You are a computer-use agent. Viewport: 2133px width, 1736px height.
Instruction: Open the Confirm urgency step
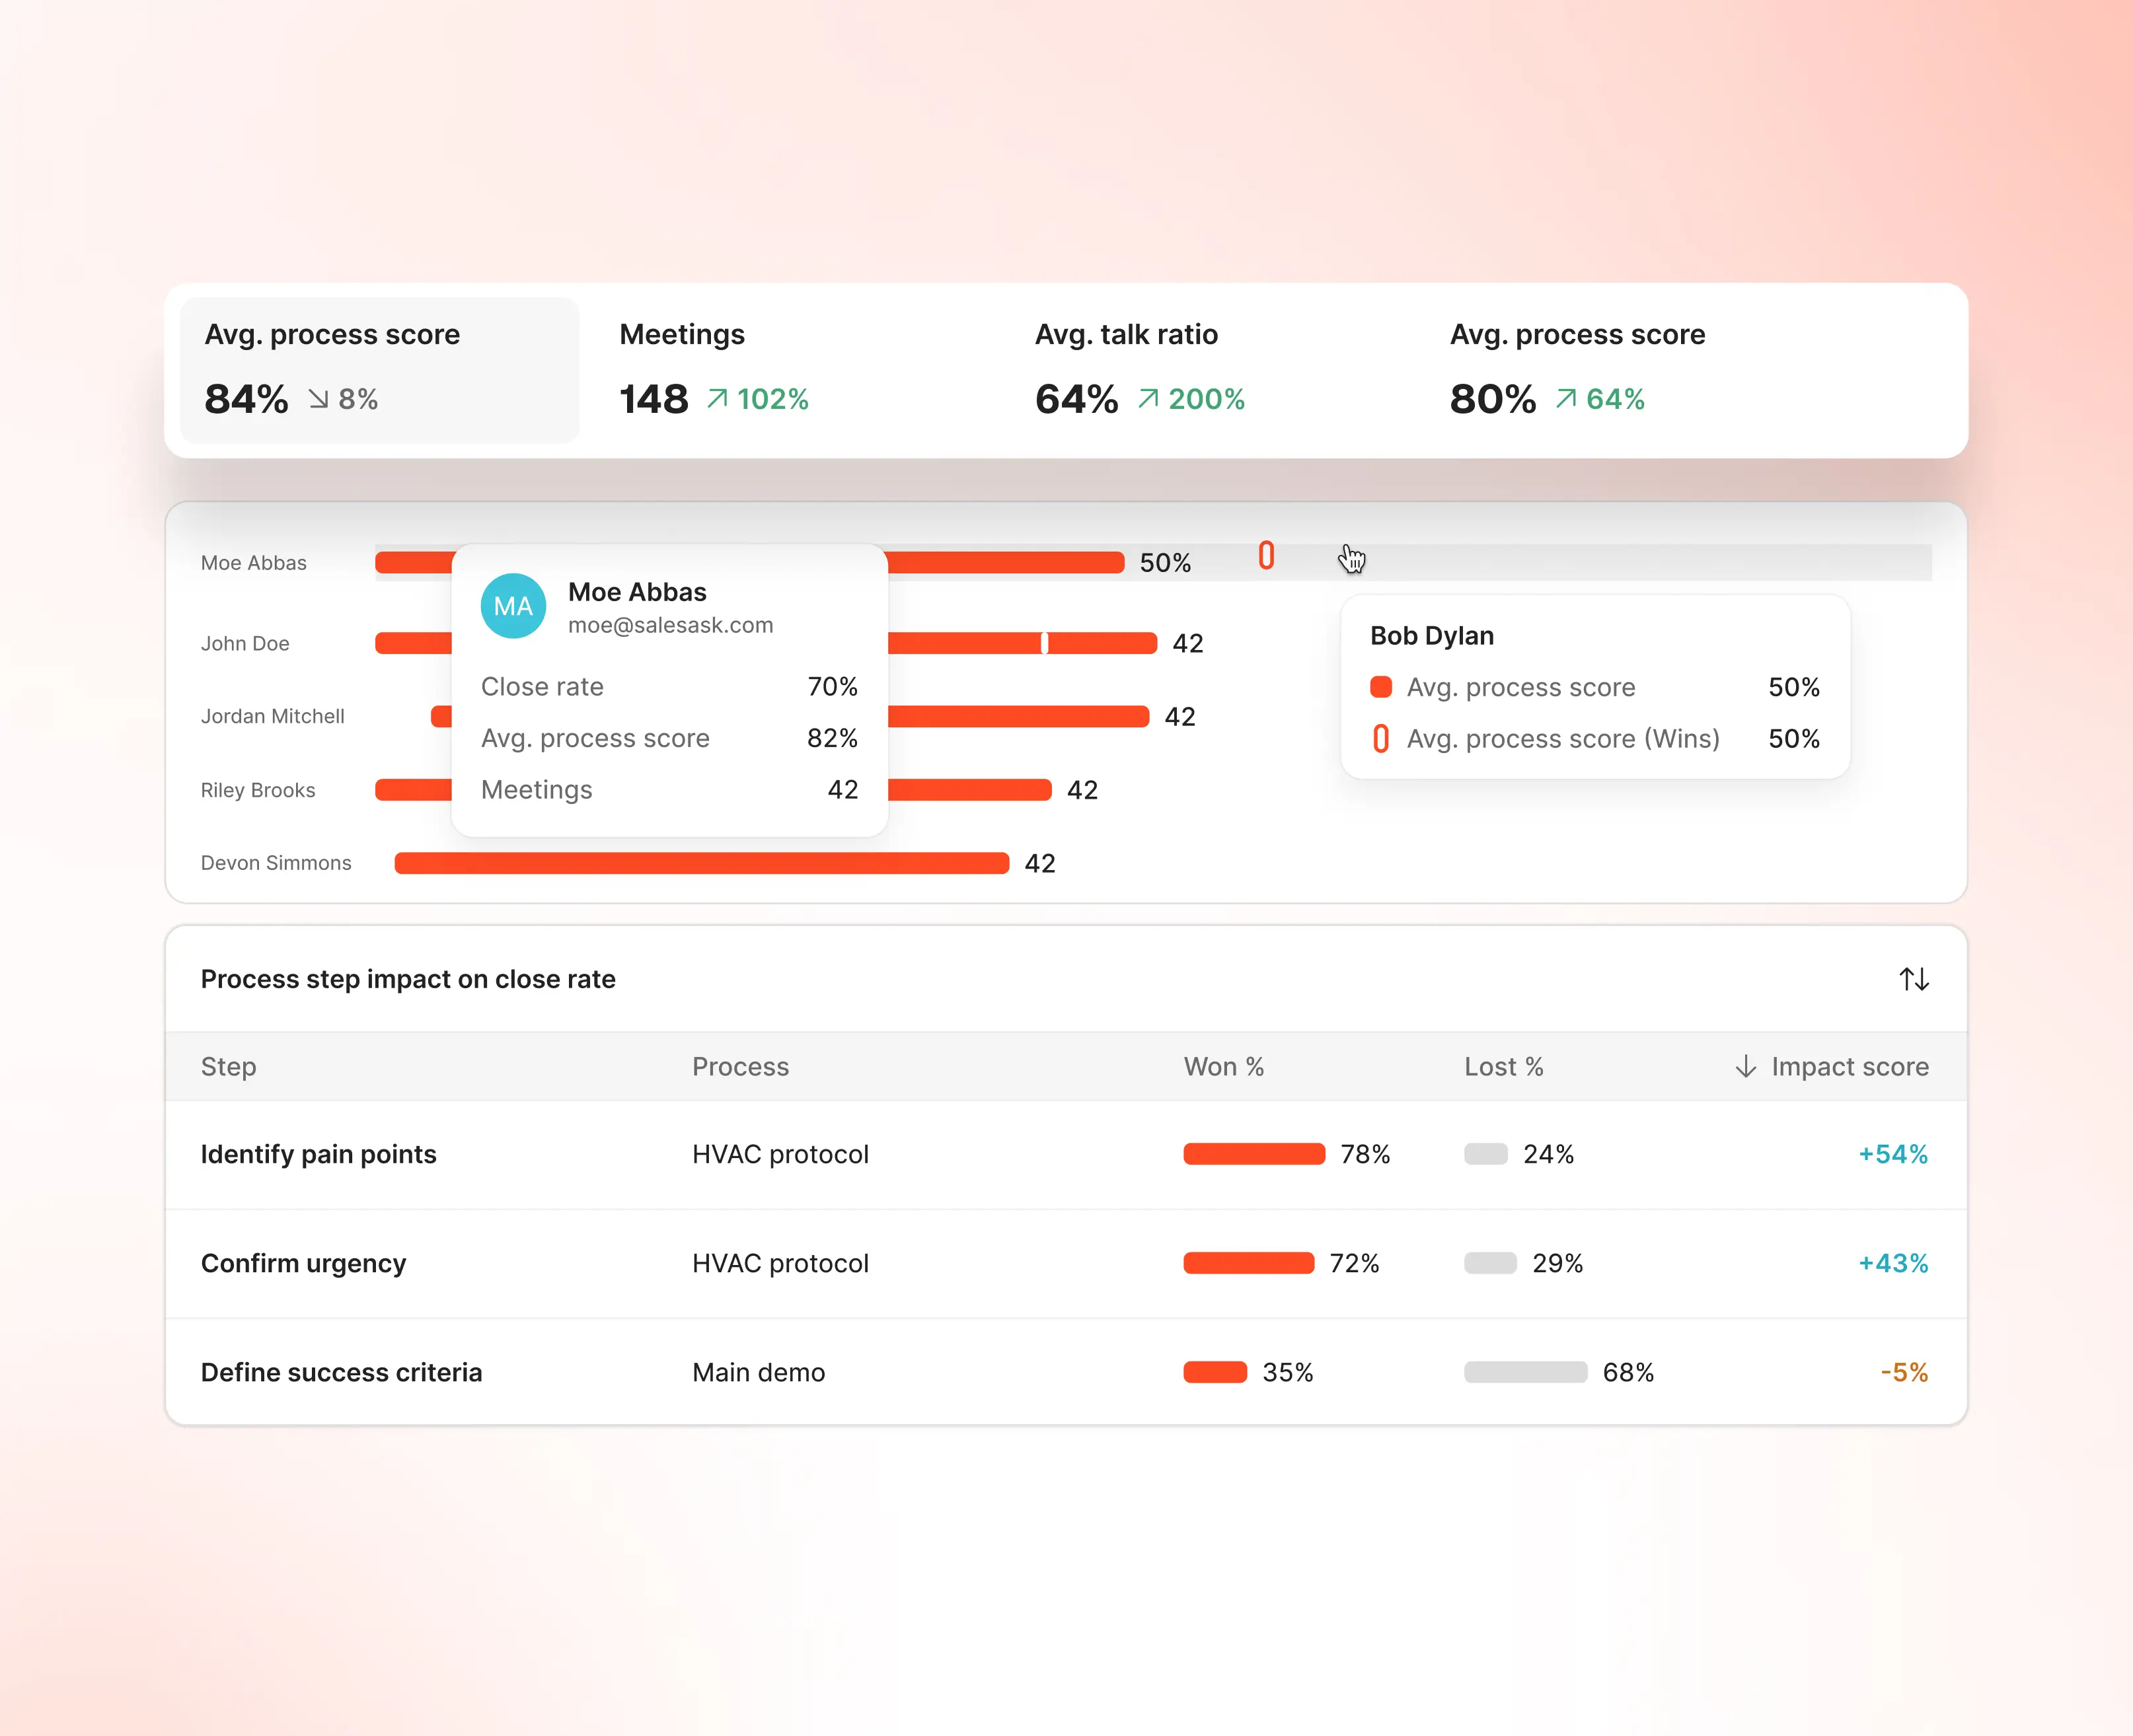click(x=303, y=1264)
